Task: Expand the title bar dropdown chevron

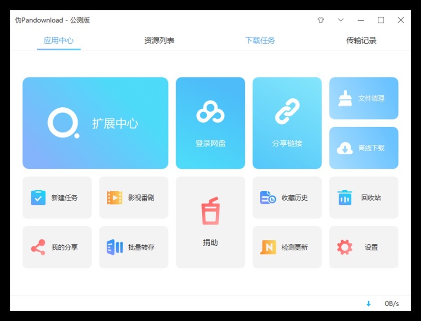Action: click(341, 20)
